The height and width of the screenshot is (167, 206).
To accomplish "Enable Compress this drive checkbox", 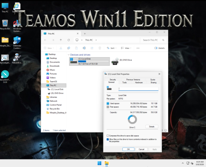I will (x=108, y=136).
